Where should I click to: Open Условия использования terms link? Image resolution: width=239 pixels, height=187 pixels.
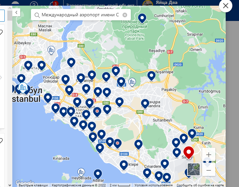click(x=153, y=185)
